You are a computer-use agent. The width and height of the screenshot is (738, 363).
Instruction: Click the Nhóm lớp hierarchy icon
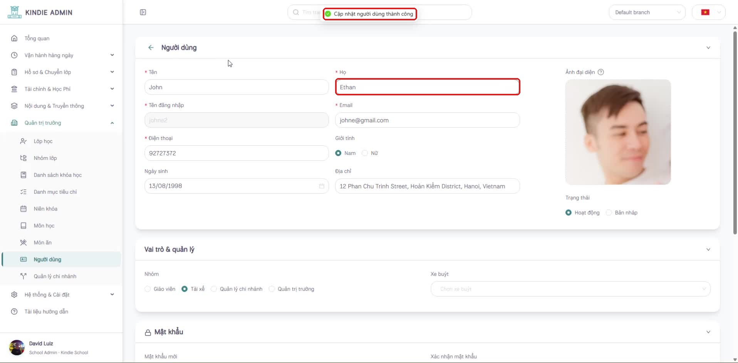tap(23, 158)
